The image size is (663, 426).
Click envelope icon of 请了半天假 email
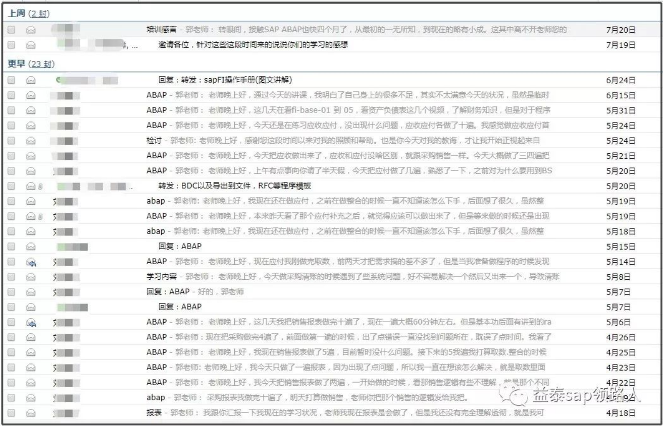[31, 171]
